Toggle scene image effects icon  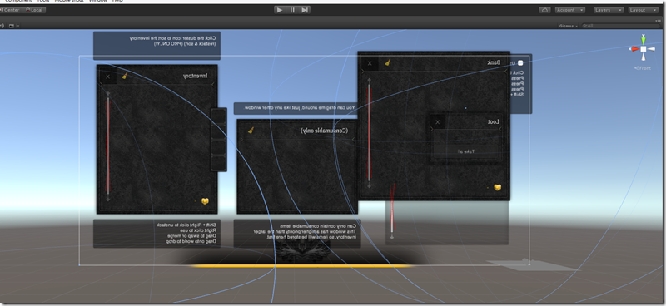(x=12, y=26)
